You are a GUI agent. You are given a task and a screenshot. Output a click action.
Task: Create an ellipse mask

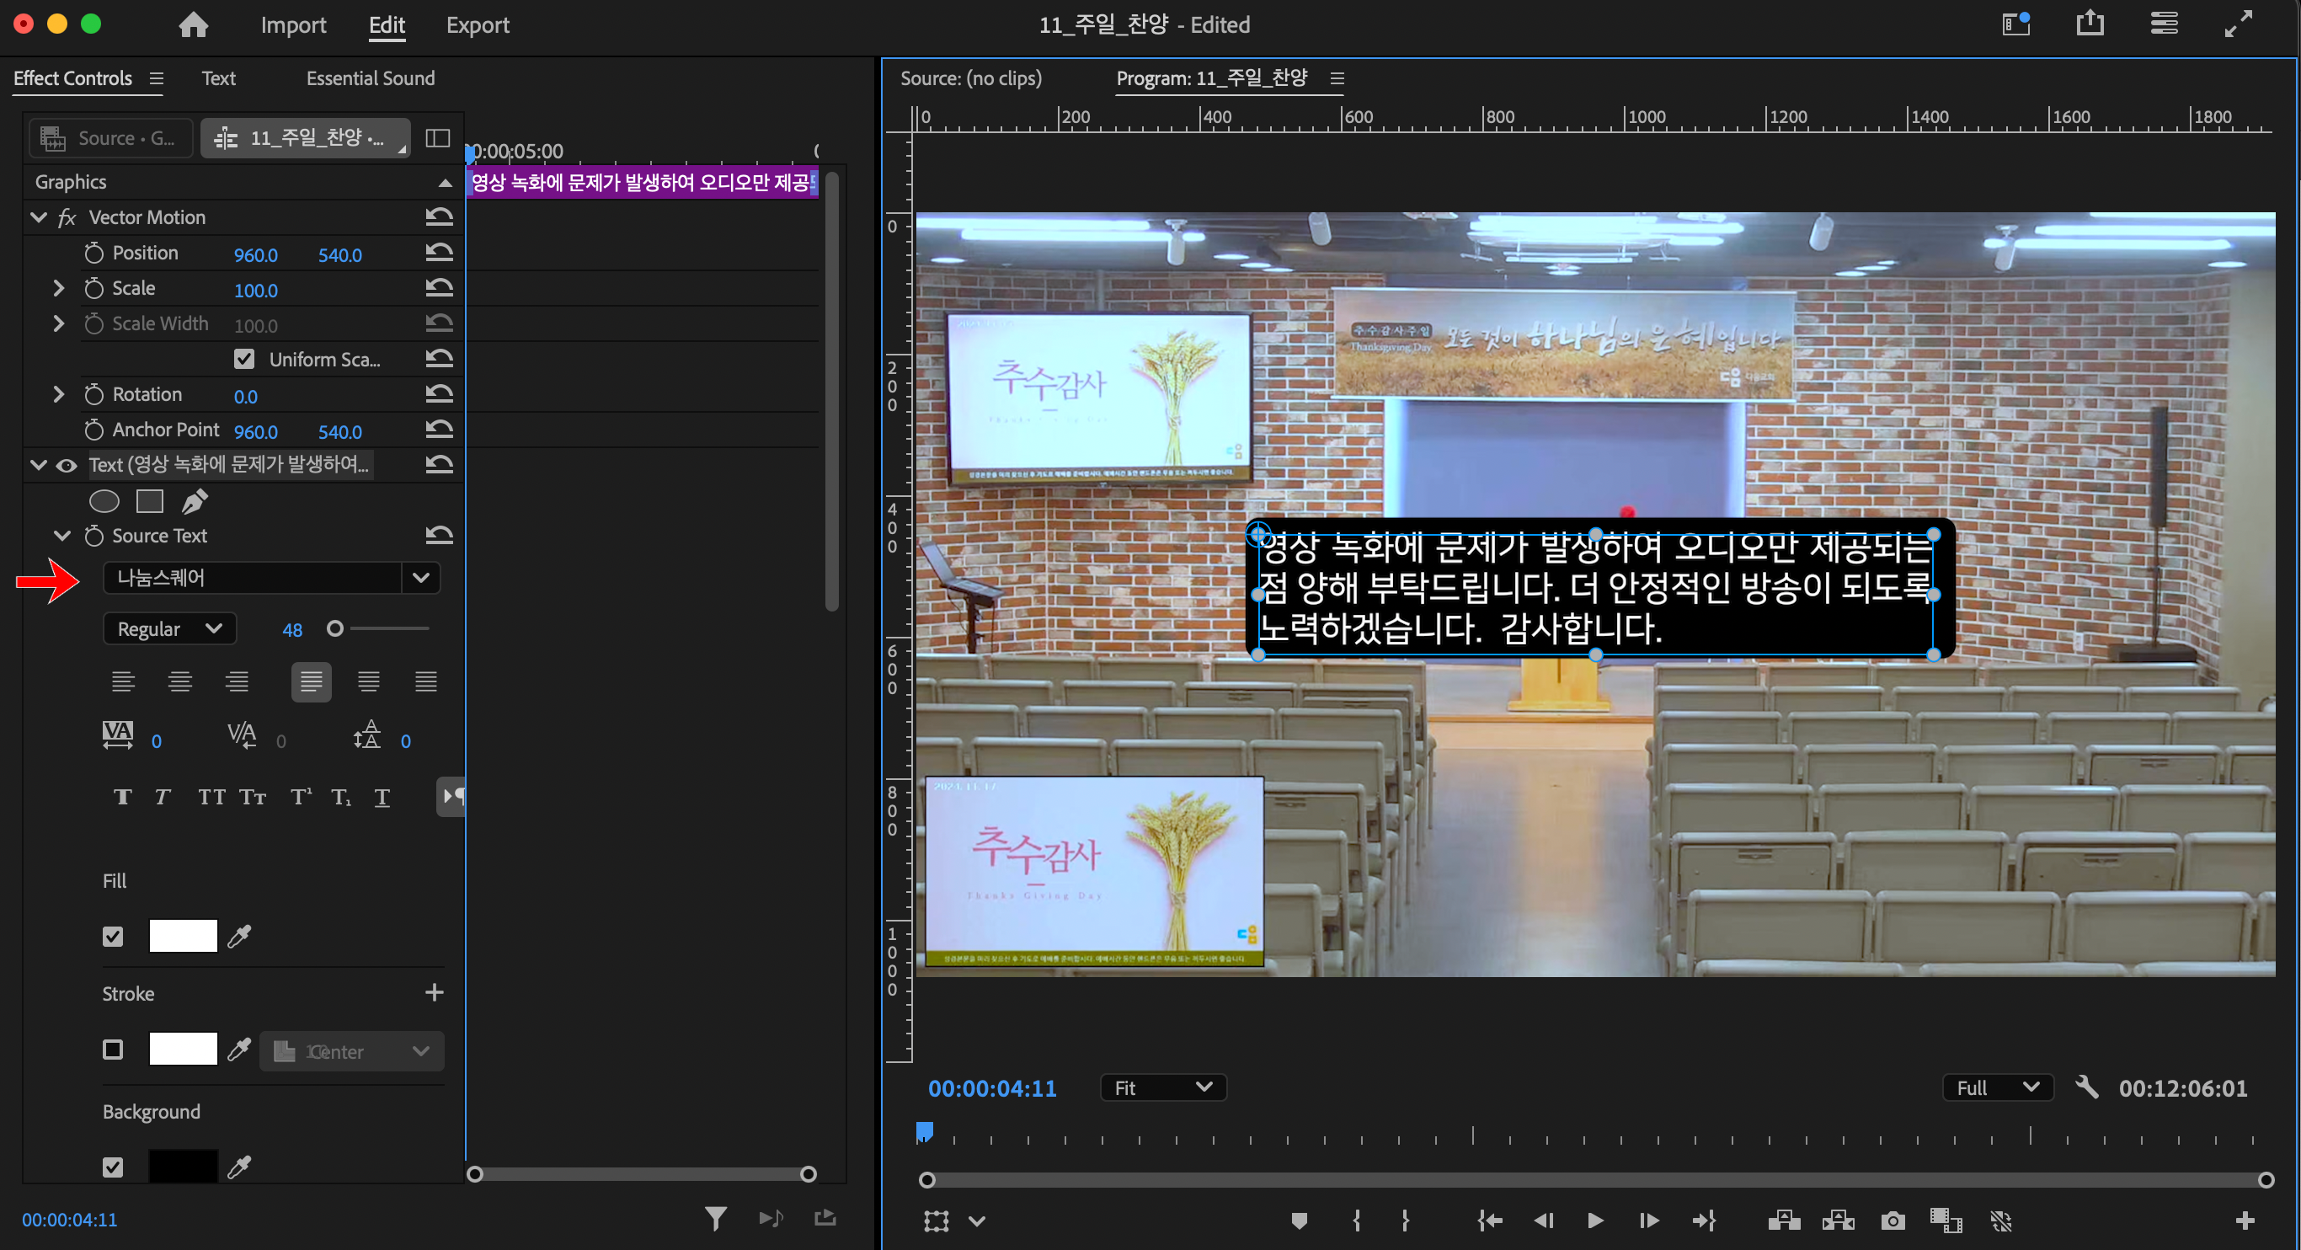click(x=104, y=501)
